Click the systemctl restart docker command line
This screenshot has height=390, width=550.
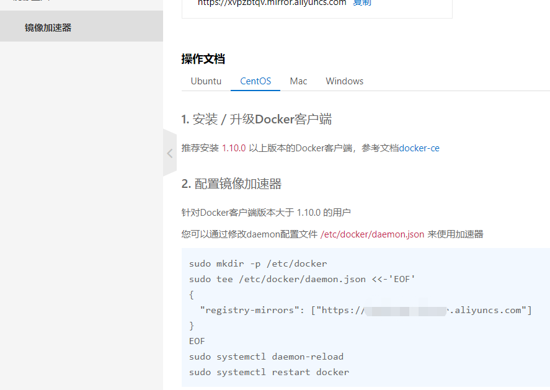pos(269,372)
